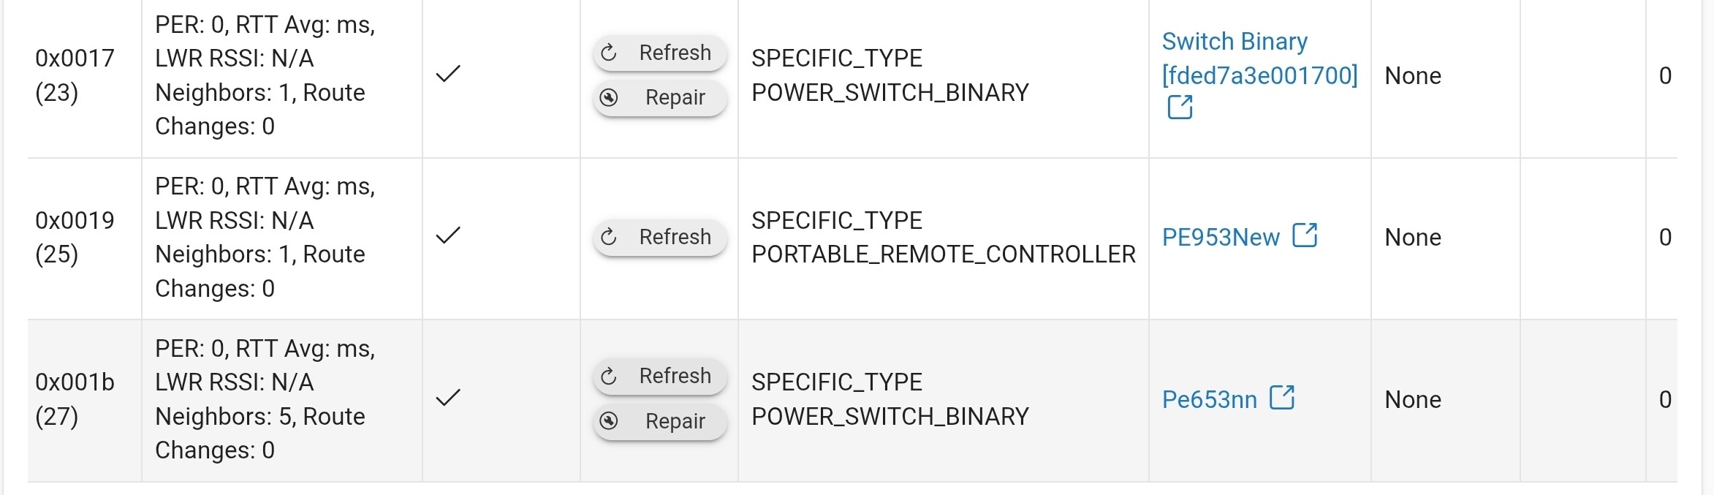Select the 0x001b (27) node ID cell

(x=84, y=400)
